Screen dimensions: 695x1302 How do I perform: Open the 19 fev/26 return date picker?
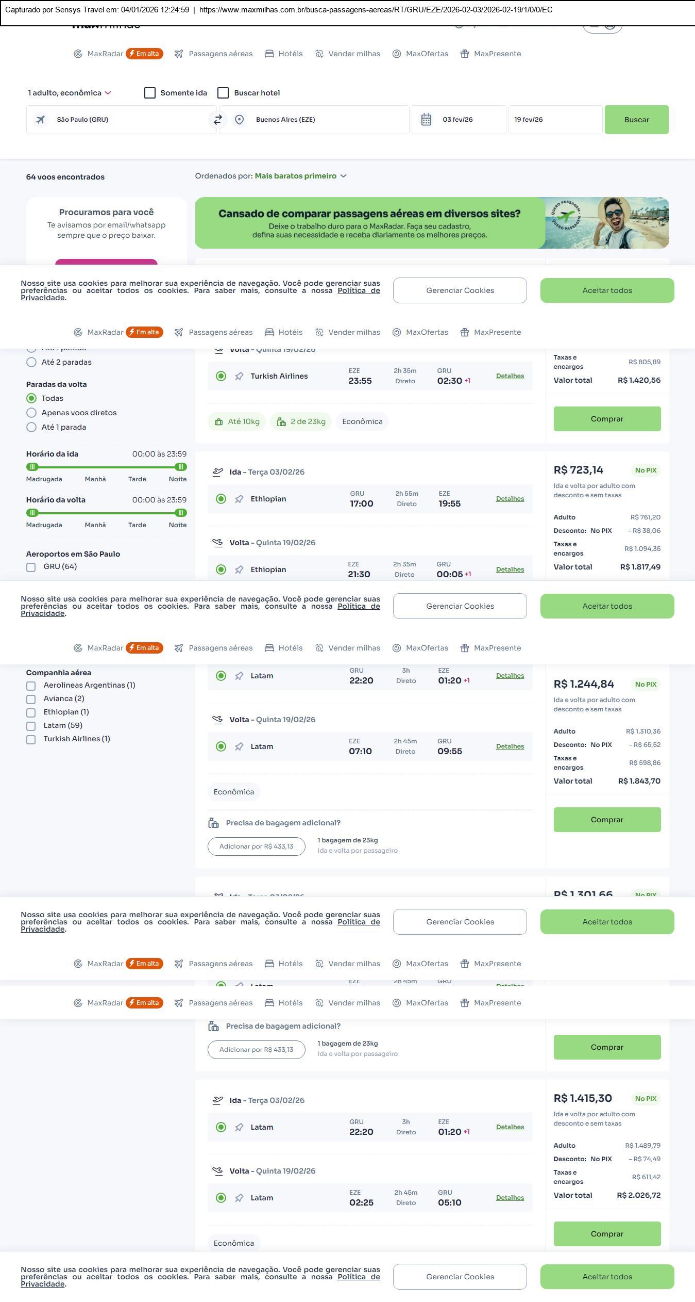coord(555,120)
